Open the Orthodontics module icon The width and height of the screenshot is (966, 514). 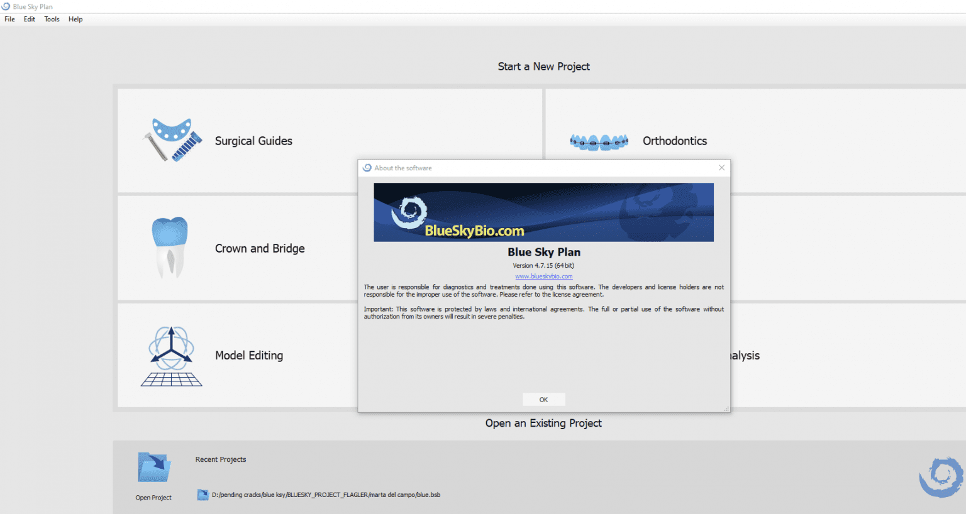pos(597,141)
